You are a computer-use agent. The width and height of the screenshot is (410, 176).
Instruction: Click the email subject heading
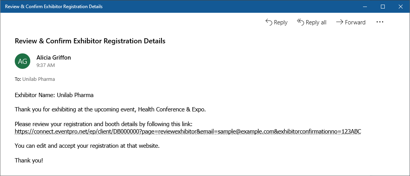click(x=90, y=41)
